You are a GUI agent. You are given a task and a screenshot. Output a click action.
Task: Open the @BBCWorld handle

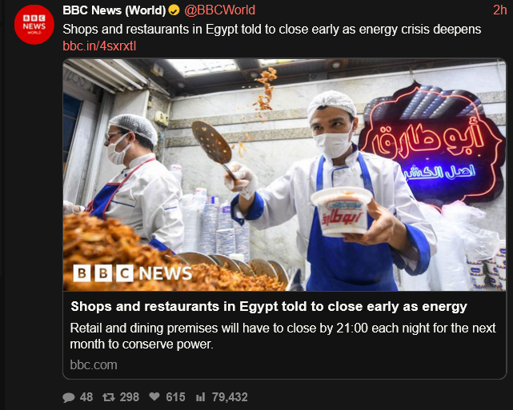point(219,10)
